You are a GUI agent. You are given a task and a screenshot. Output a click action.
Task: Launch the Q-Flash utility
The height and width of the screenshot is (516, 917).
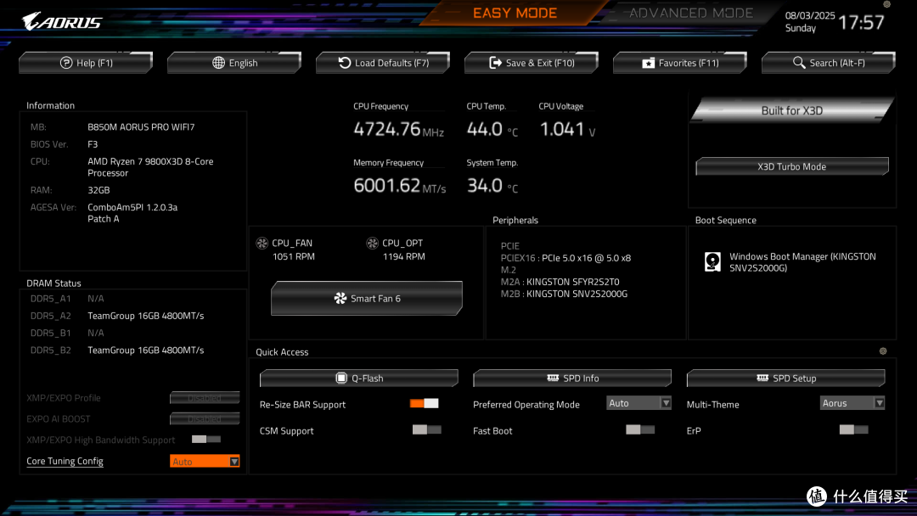point(359,378)
